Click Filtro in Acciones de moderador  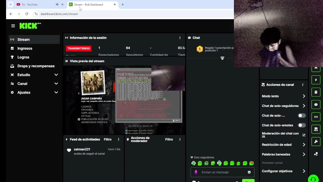pyautogui.click(x=169, y=139)
